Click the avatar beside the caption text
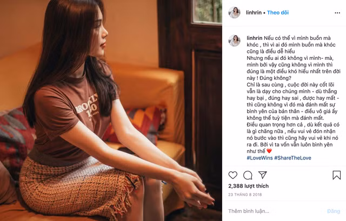 point(234,40)
